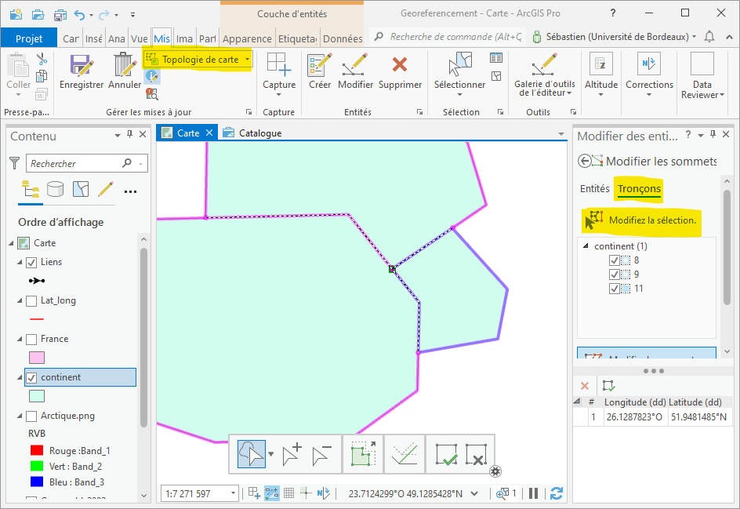Click the Rechercher search field in Contenu
The width and height of the screenshot is (740, 509).
(x=74, y=163)
